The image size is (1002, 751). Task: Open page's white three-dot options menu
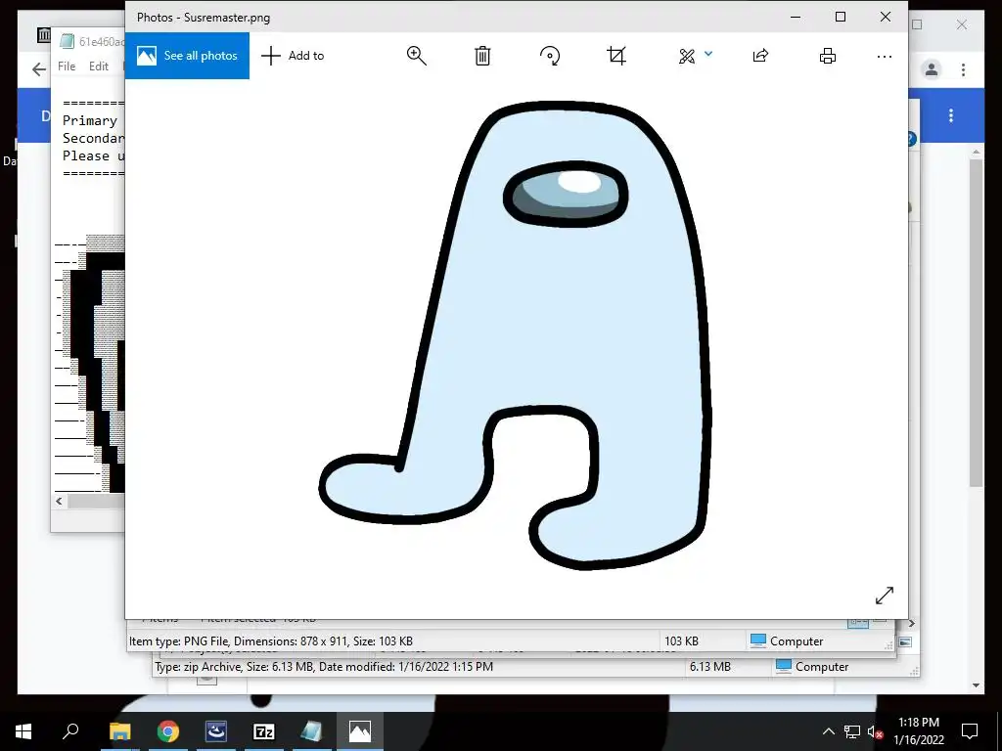point(951,115)
